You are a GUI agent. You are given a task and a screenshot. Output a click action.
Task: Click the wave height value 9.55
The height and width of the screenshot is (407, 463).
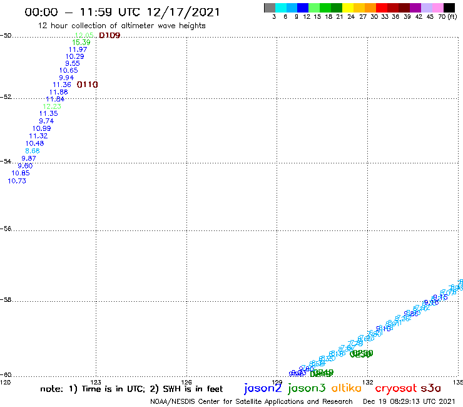coord(73,63)
